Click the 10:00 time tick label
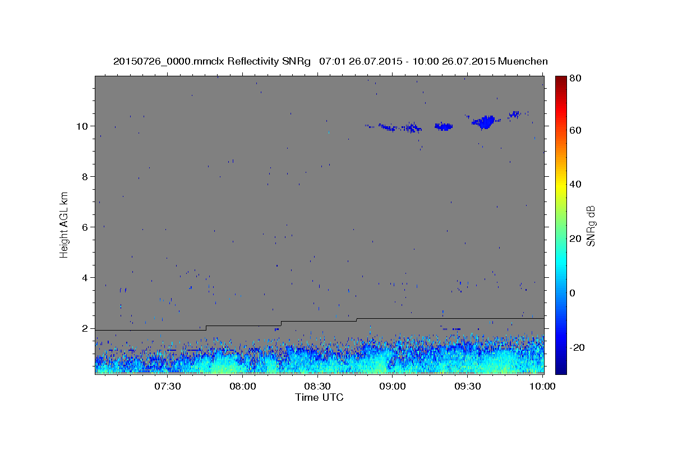This screenshot has height=449, width=673. [543, 386]
